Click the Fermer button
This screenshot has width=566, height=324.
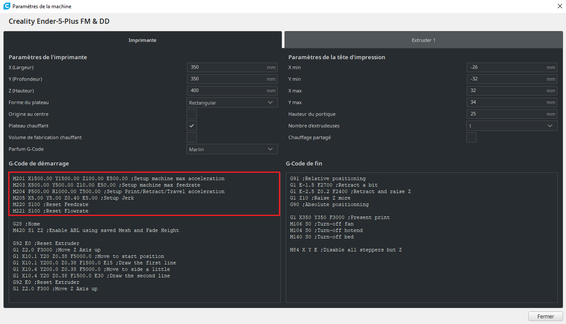546,316
